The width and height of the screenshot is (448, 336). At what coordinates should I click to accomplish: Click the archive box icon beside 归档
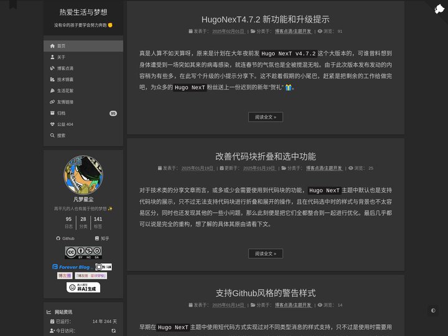click(52, 113)
